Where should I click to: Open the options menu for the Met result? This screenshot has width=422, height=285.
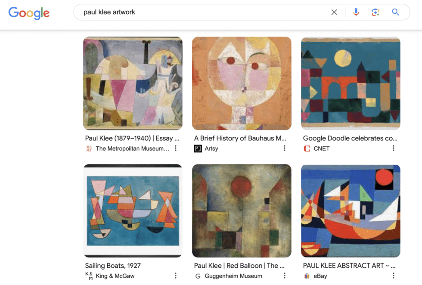coord(175,148)
